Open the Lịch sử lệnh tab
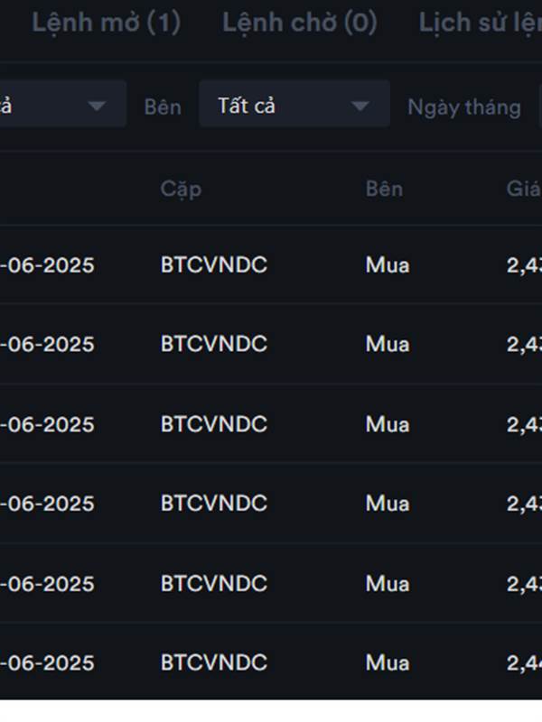 (480, 23)
